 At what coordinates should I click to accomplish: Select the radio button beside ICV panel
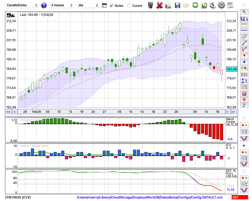click(x=244, y=146)
